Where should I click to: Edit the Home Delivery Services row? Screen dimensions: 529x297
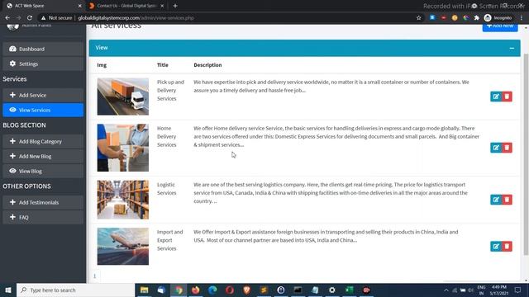496,148
